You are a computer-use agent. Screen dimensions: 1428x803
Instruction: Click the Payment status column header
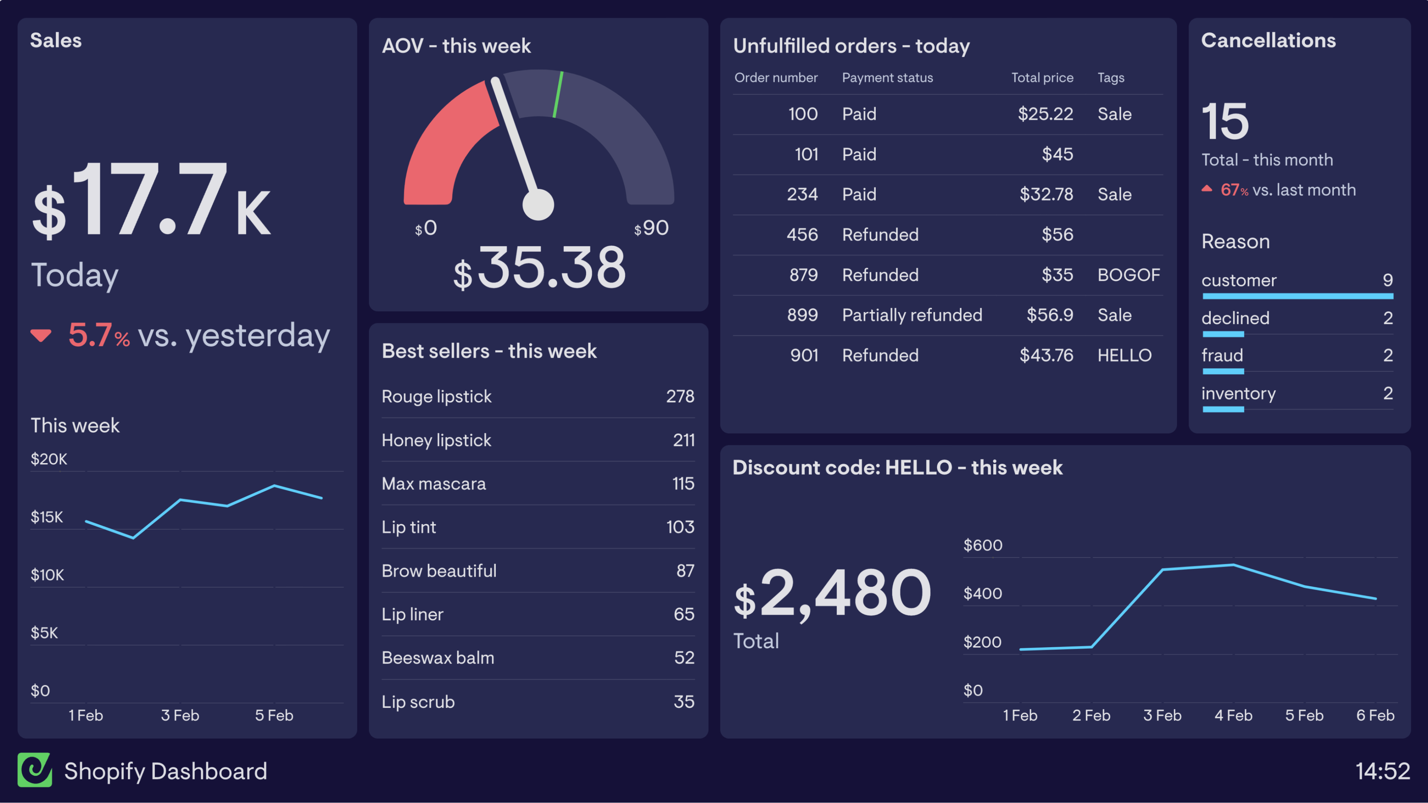(887, 78)
